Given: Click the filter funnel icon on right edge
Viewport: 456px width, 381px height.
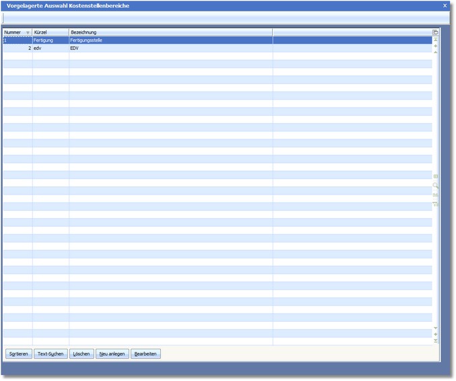Looking at the screenshot, I should [435, 204].
